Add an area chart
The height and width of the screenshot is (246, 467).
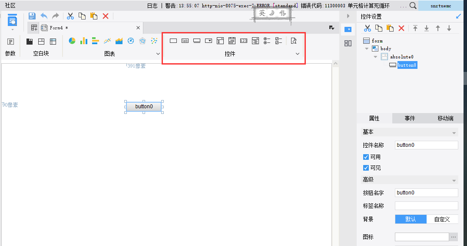[x=119, y=41]
